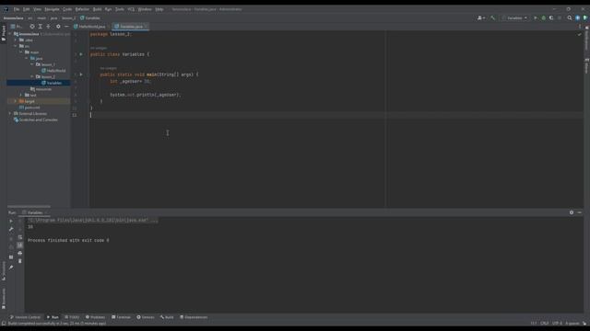This screenshot has width=590, height=331.
Task: Select the Variables tab in Run panel
Action: pos(35,212)
